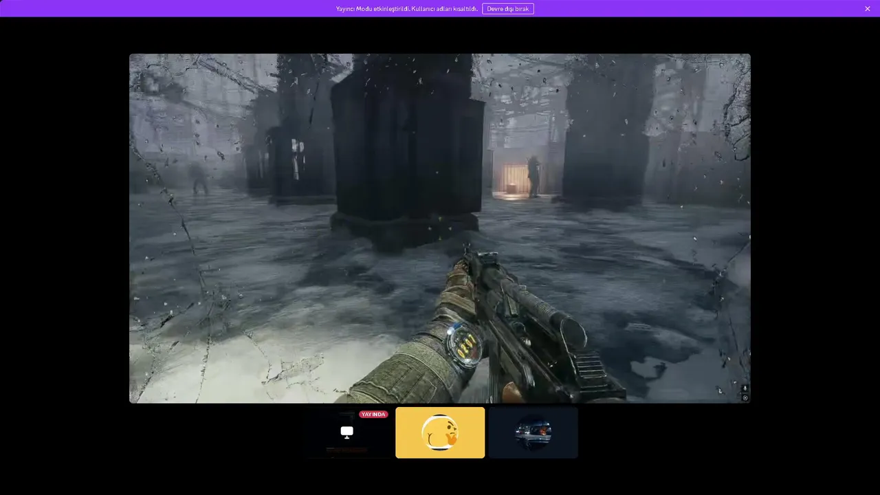Select the participant tile with car avatar

[533, 432]
